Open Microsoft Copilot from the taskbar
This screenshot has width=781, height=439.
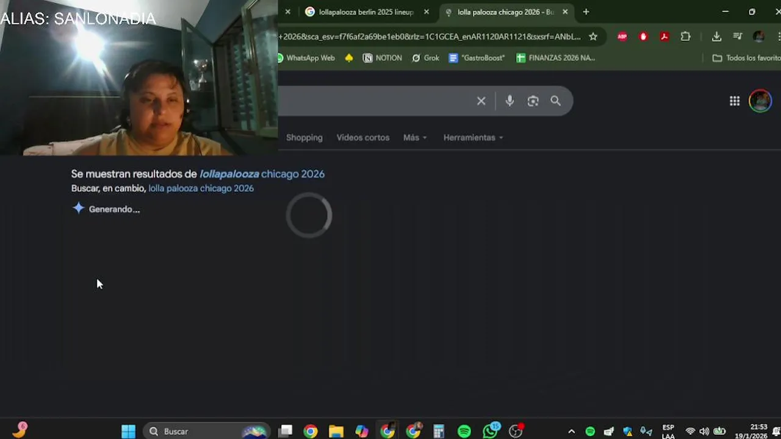click(362, 431)
